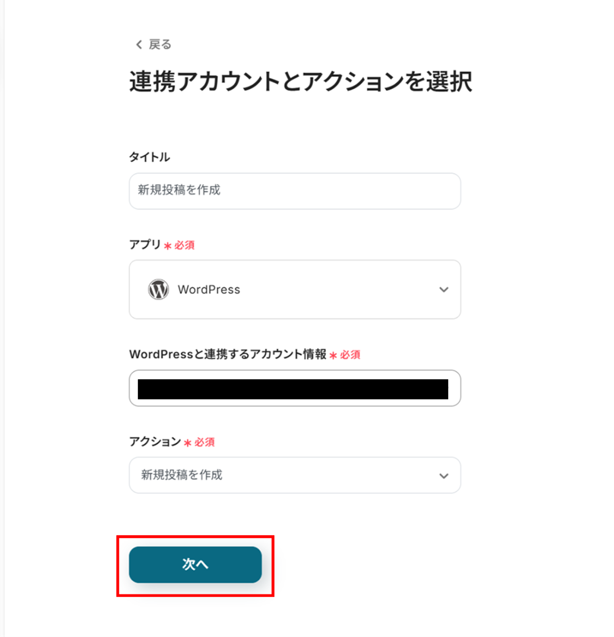Click the red asterisk beside アクション
Viewport: 614px width, 637px height.
188,443
